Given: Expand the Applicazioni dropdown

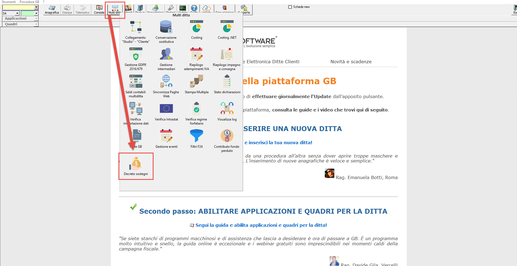Looking at the screenshot, I should (x=36, y=19).
